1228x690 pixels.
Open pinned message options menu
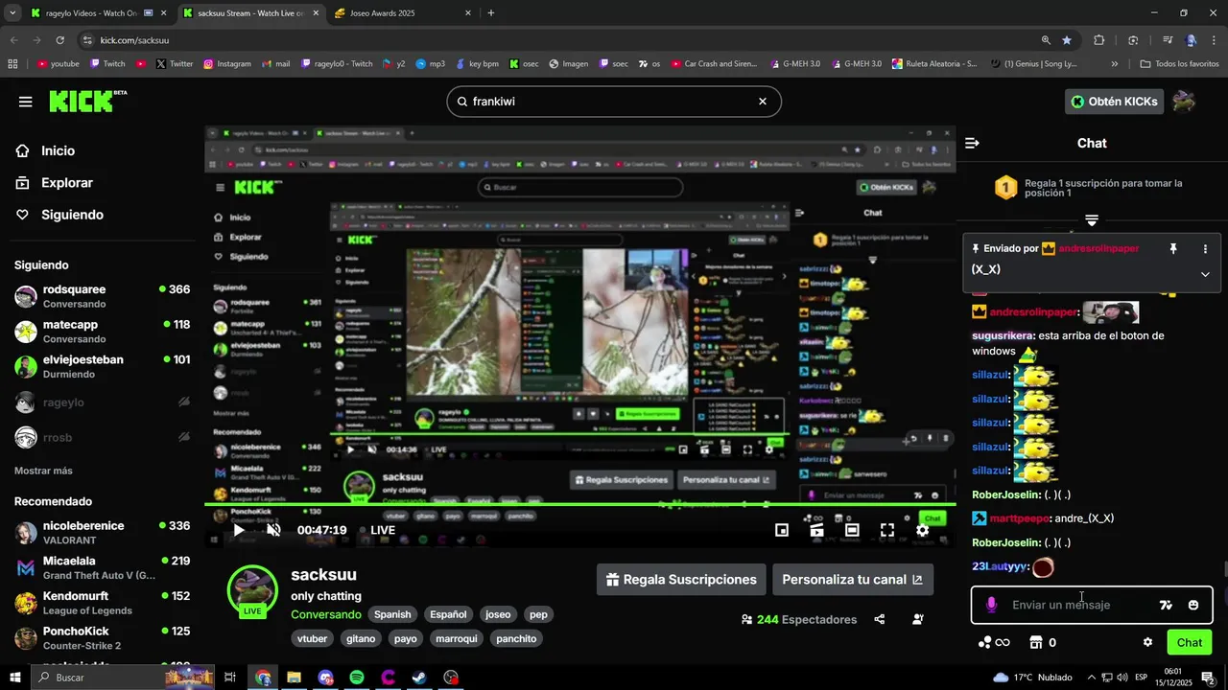(1205, 248)
